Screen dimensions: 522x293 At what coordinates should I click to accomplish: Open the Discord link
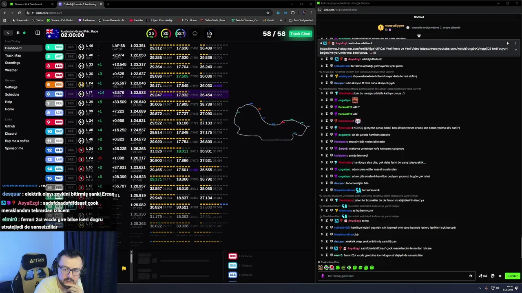pos(11,133)
